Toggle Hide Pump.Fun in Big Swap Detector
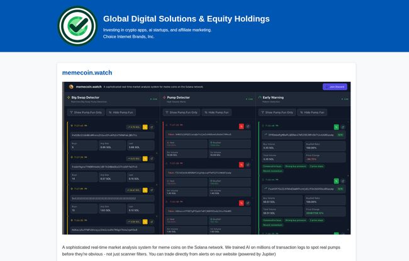 121,112
